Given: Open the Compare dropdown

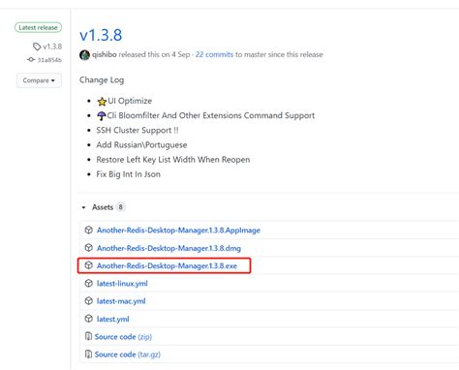Looking at the screenshot, I should click(39, 80).
